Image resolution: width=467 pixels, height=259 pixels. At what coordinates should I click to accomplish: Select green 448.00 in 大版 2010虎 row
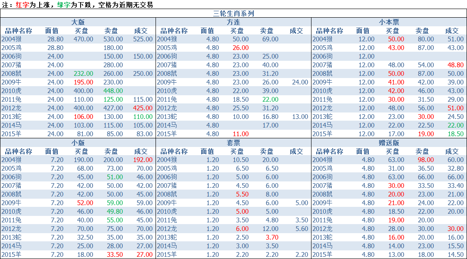(113, 91)
